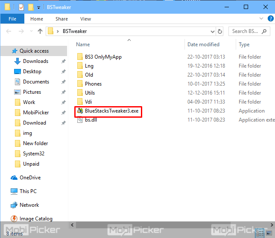Unpin the Desktop pin icon

pos(64,71)
